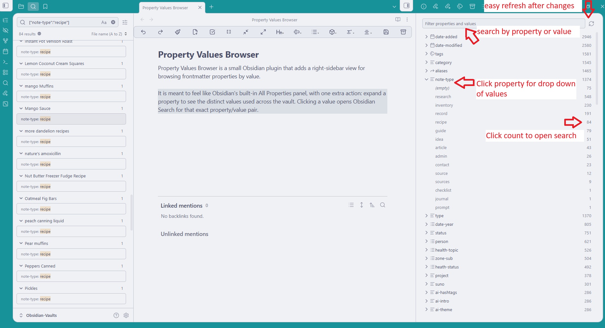
Task: Open the bookmarks tab icon
Action: 45,6
